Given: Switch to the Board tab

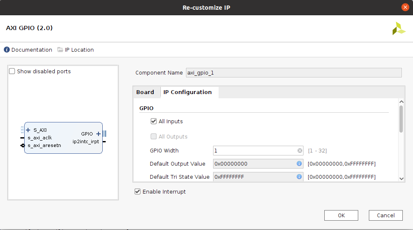Looking at the screenshot, I should coord(145,92).
